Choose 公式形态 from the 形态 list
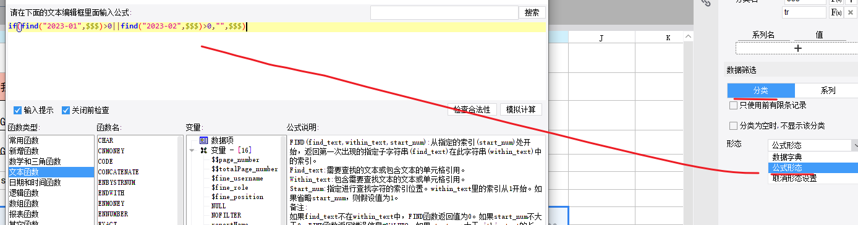Image resolution: width=858 pixels, height=225 pixels. pos(813,168)
